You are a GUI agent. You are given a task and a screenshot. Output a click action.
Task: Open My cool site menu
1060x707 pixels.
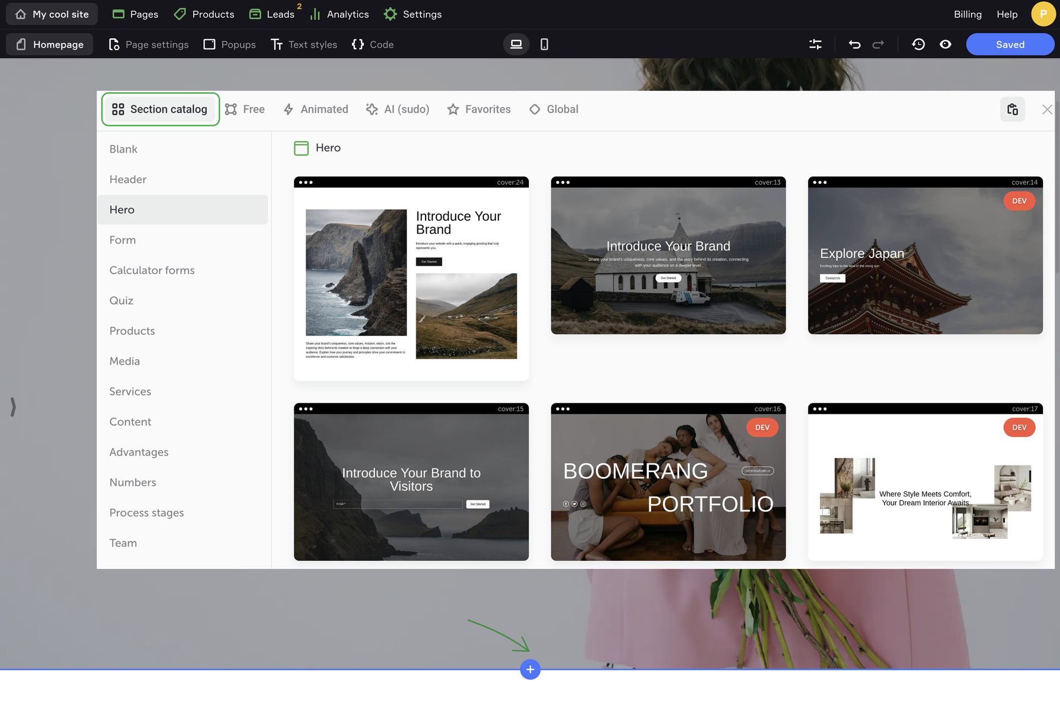pos(52,14)
